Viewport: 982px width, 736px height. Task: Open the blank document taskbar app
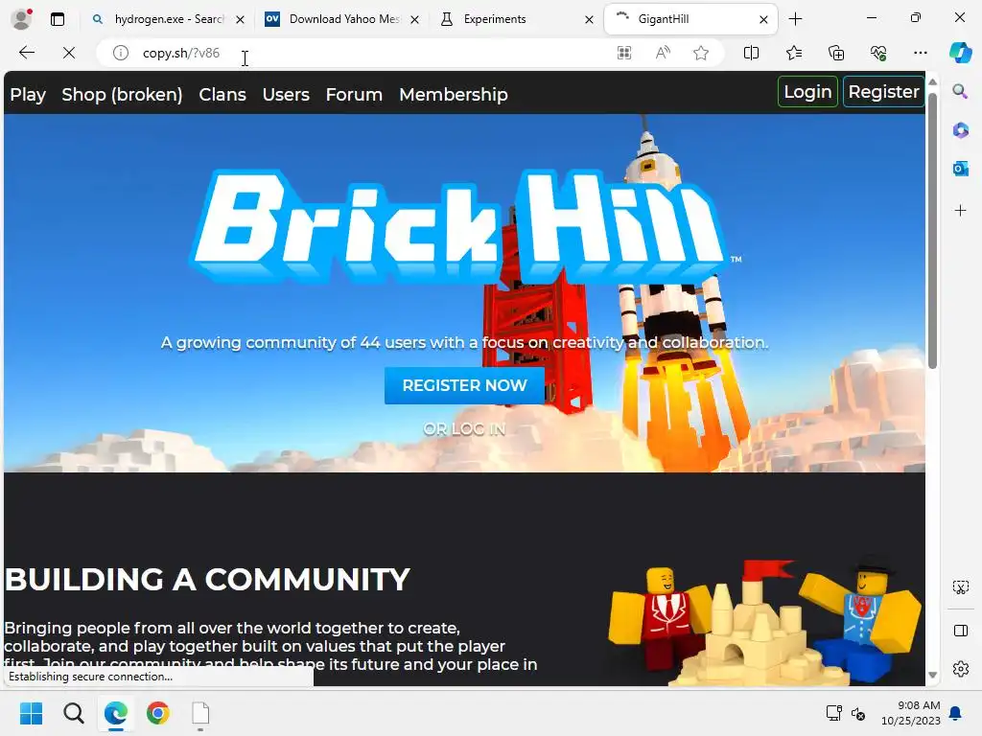tap(200, 713)
